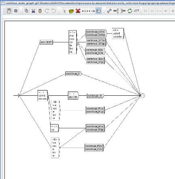
Task: Save the graph with the floppy icon
Action: coord(9,11)
